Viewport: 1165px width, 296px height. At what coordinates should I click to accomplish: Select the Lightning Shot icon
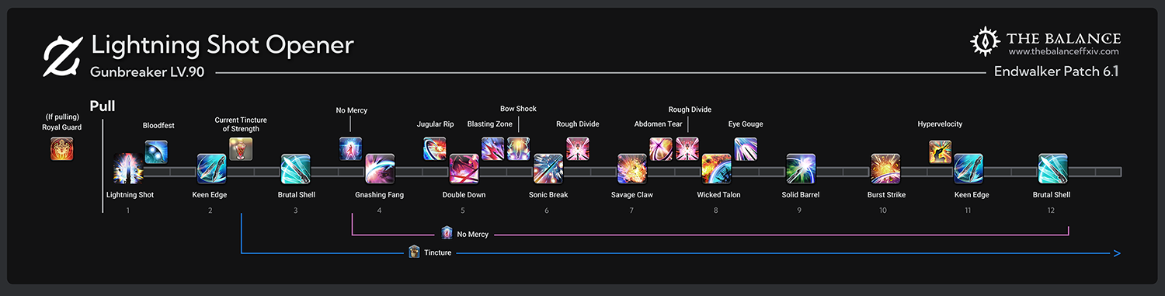(x=128, y=169)
